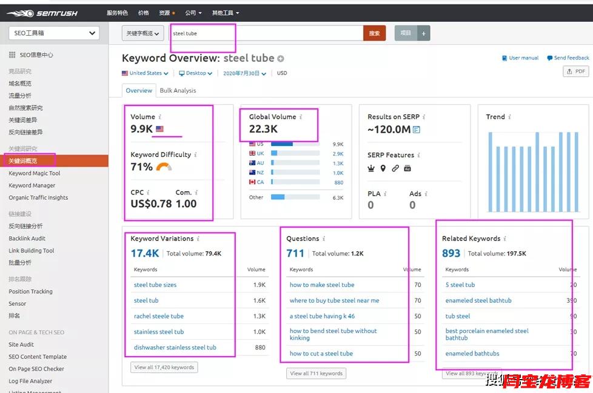Open the SEO工具箱 dropdown
The height and width of the screenshot is (393, 593).
[x=54, y=33]
